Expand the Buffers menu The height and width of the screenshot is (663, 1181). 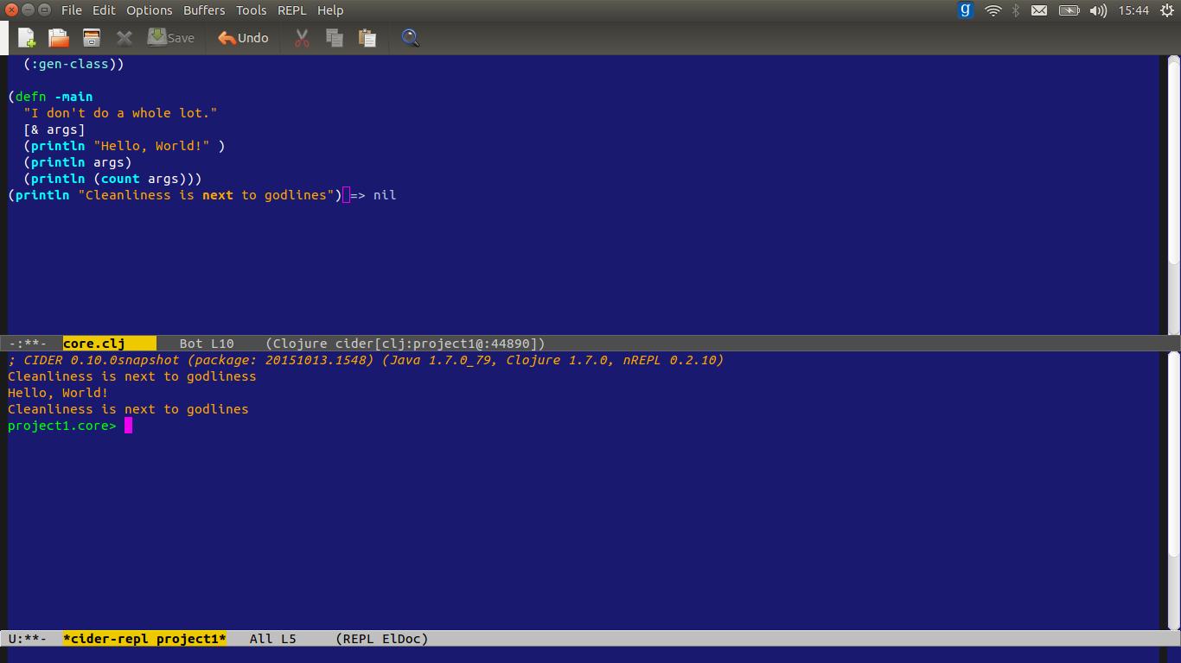204,10
